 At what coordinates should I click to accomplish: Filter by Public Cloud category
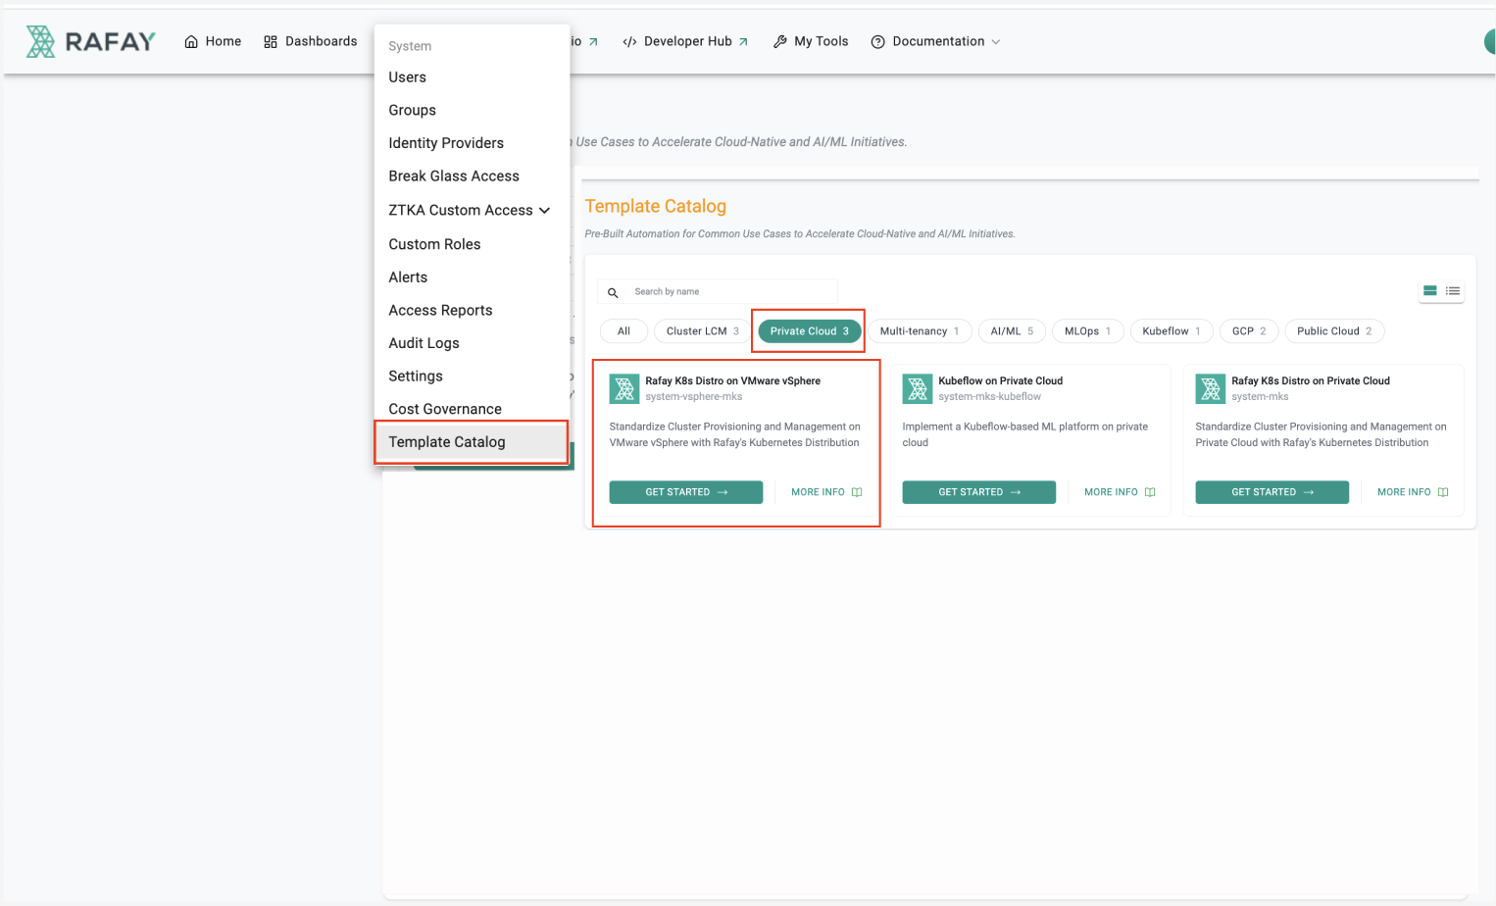pos(1334,331)
